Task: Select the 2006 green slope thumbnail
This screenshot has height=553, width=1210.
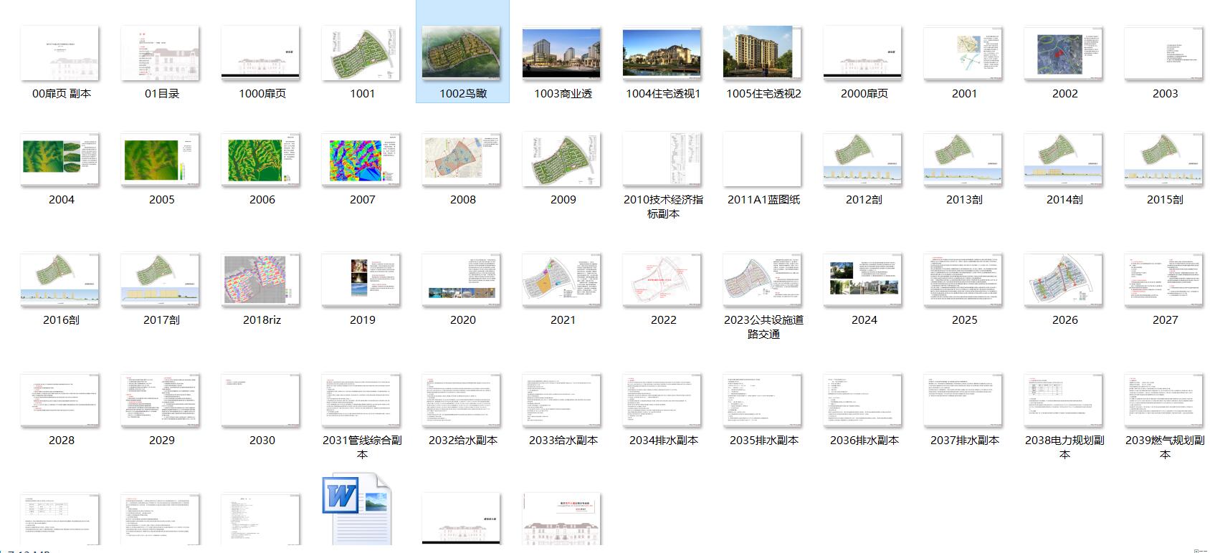Action: (x=262, y=160)
